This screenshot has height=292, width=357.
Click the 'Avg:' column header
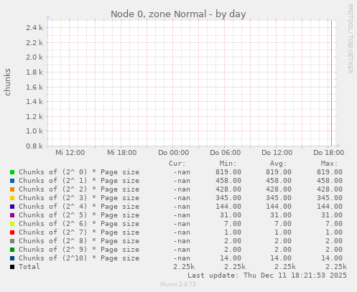pos(278,164)
